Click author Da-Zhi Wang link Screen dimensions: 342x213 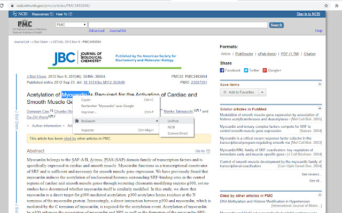click(x=37, y=117)
